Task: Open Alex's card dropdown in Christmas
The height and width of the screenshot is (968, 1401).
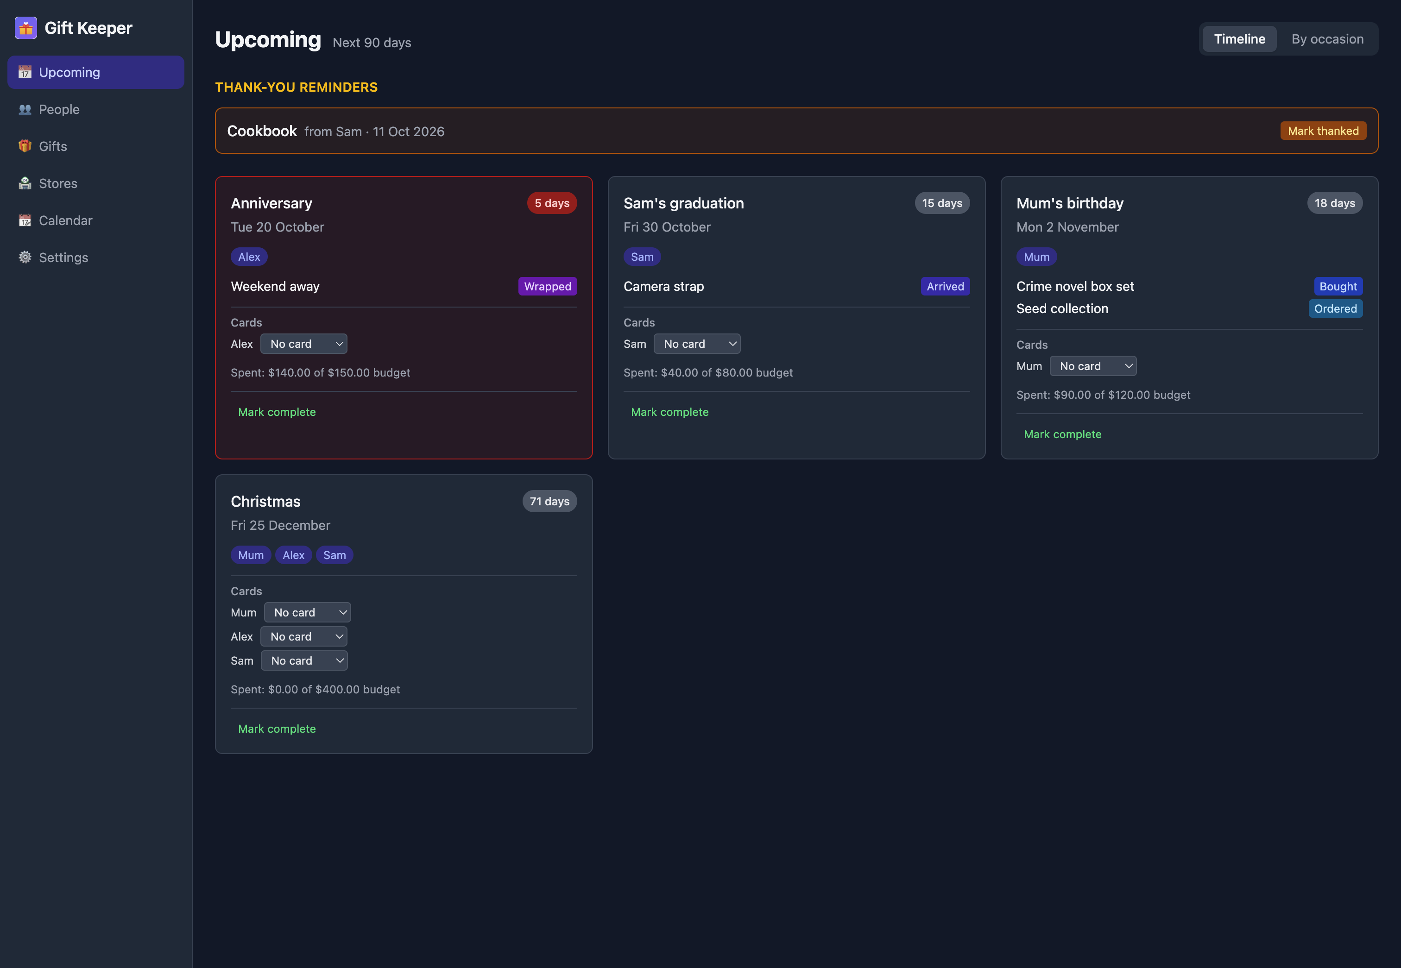Action: click(x=304, y=637)
